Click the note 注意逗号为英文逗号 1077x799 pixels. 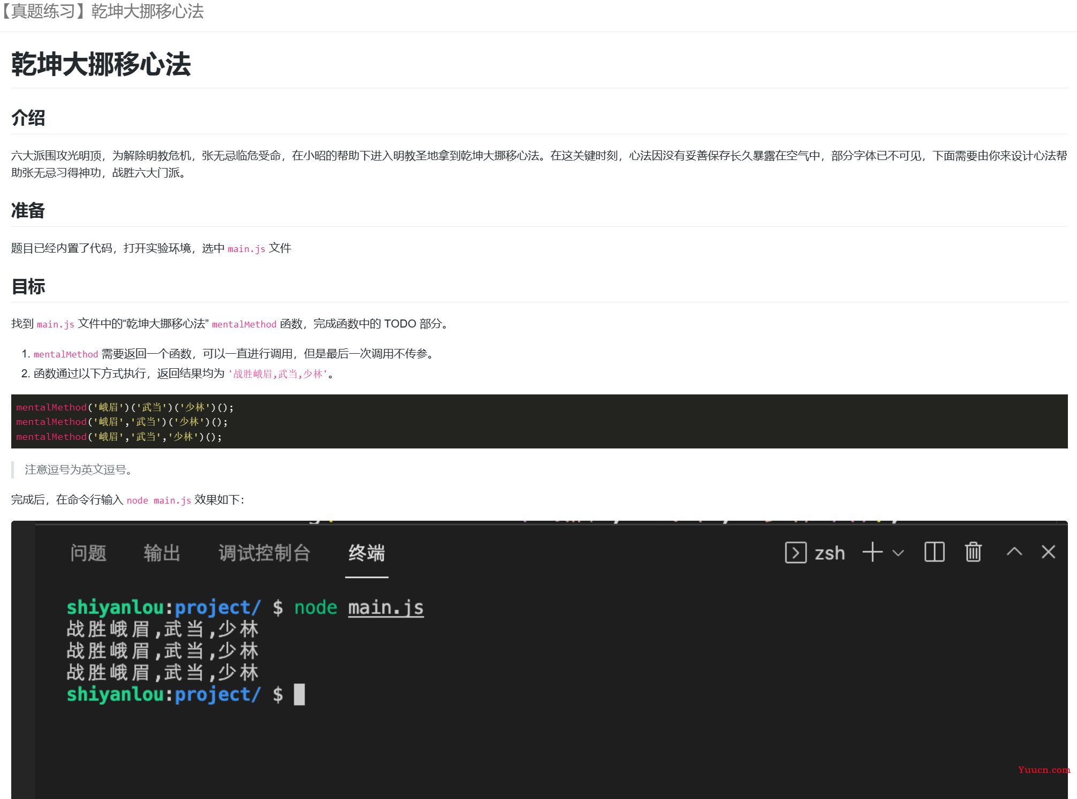(78, 470)
